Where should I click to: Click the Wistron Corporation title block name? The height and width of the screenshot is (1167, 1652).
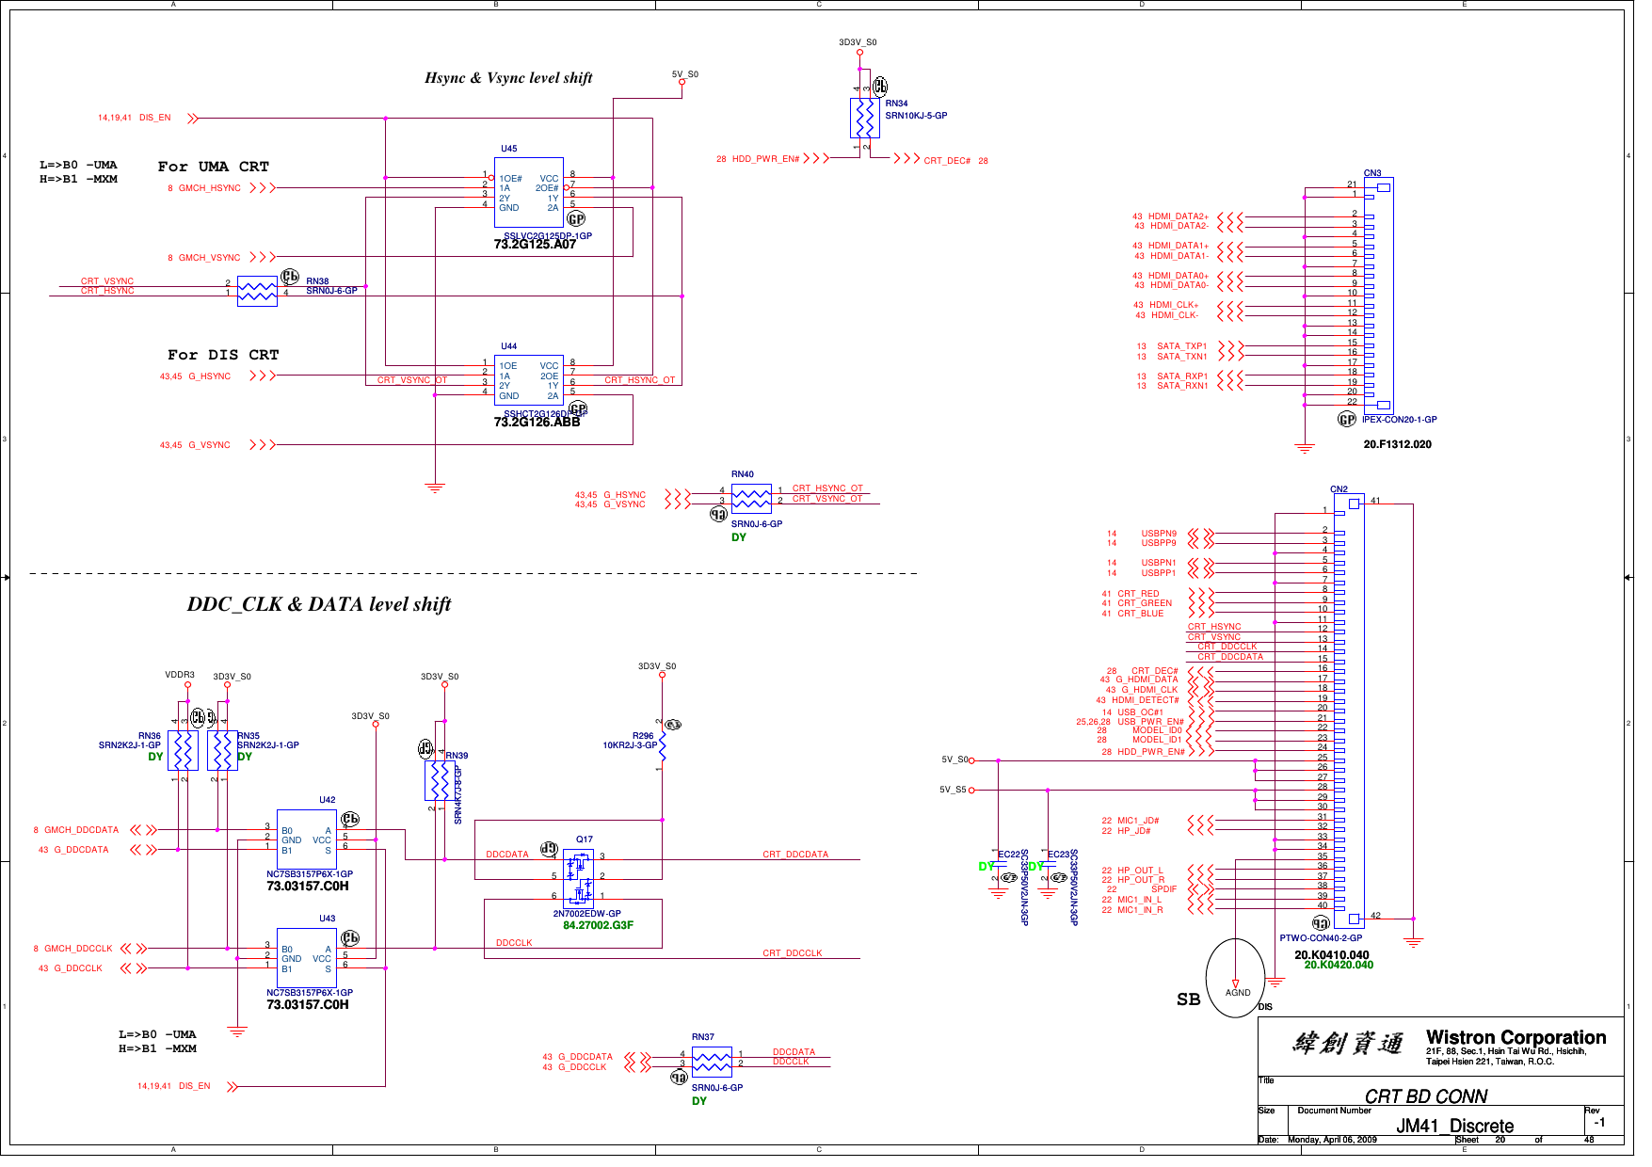1516,1037
